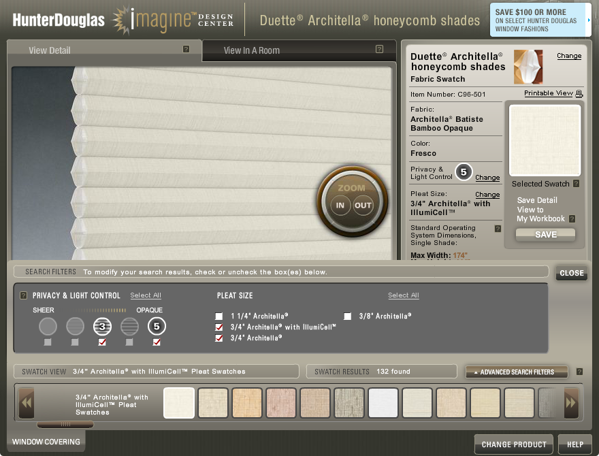The height and width of the screenshot is (456, 599).
Task: Click the swatch strip scrollbar handle
Action: 65,424
